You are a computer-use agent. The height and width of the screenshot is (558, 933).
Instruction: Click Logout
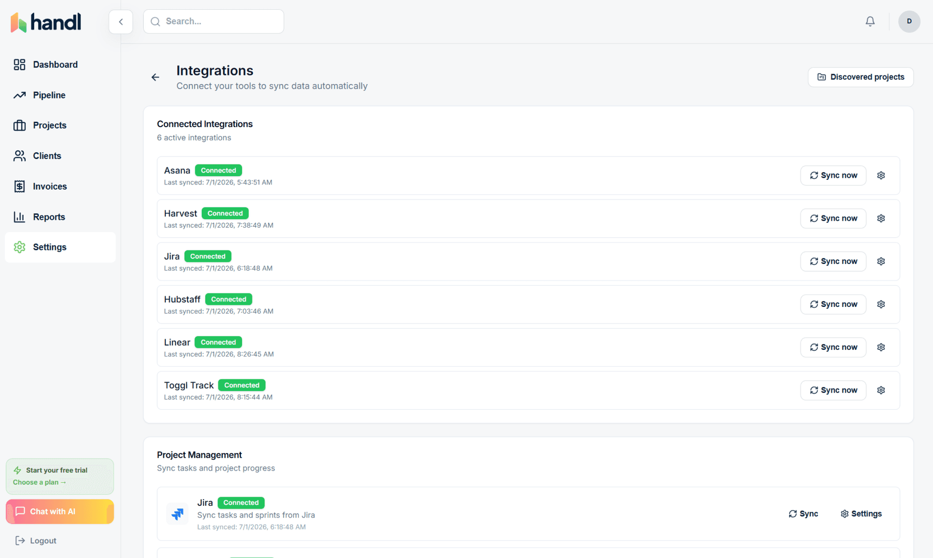coord(36,540)
